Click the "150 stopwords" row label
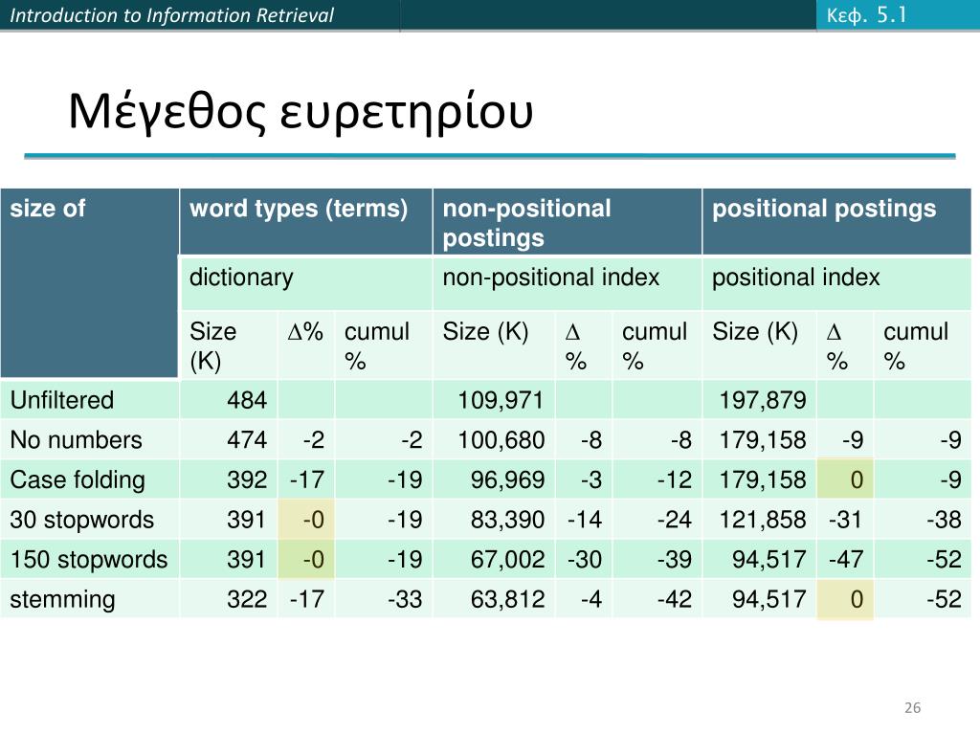Image resolution: width=980 pixels, height=735 pixels. 89,559
